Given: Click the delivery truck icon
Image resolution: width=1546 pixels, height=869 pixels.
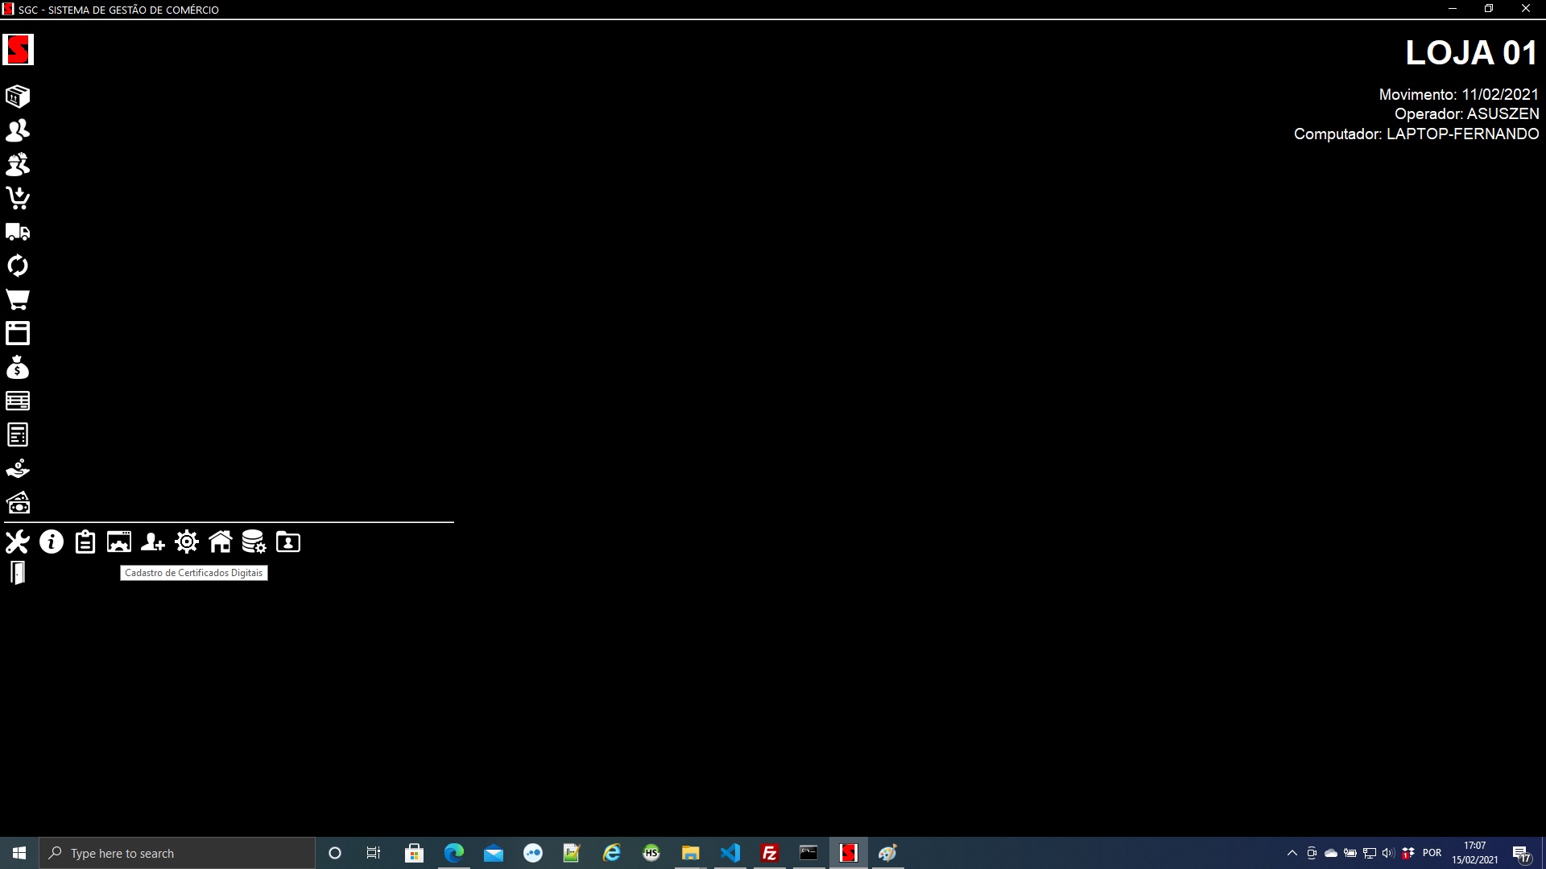Looking at the screenshot, I should point(18,233).
